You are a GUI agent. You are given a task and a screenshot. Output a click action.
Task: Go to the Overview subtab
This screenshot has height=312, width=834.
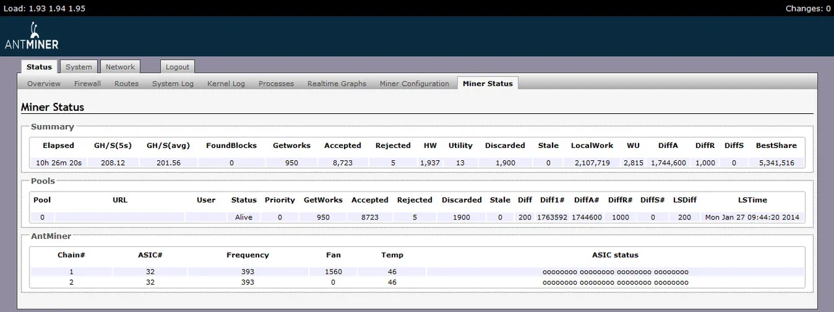(x=44, y=83)
